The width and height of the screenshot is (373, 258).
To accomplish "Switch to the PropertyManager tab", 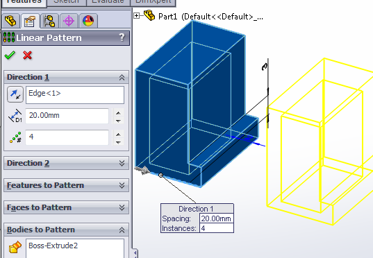I will point(30,21).
